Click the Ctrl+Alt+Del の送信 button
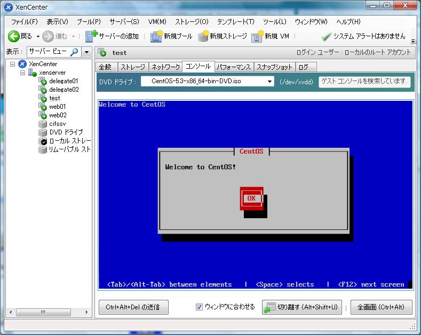Viewport: 421px width, 335px height. 133,307
